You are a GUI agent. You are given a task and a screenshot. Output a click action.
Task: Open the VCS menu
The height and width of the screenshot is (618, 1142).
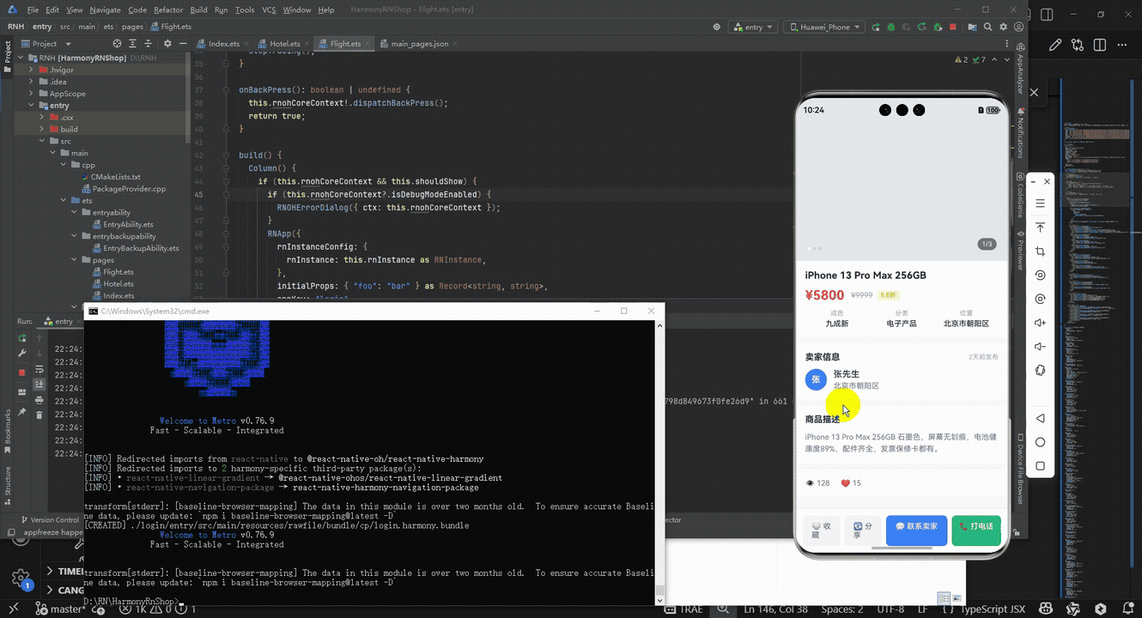point(269,9)
